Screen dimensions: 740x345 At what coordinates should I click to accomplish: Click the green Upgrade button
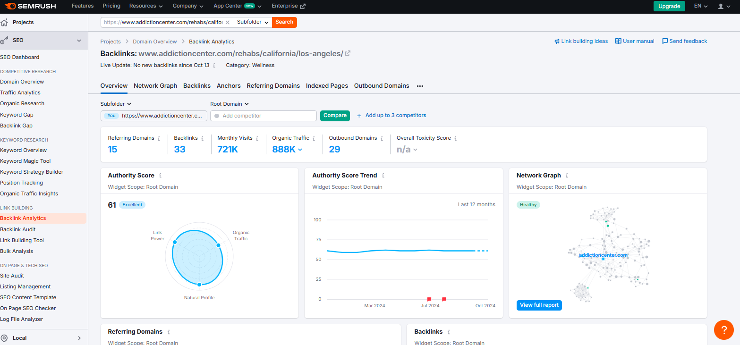click(669, 6)
